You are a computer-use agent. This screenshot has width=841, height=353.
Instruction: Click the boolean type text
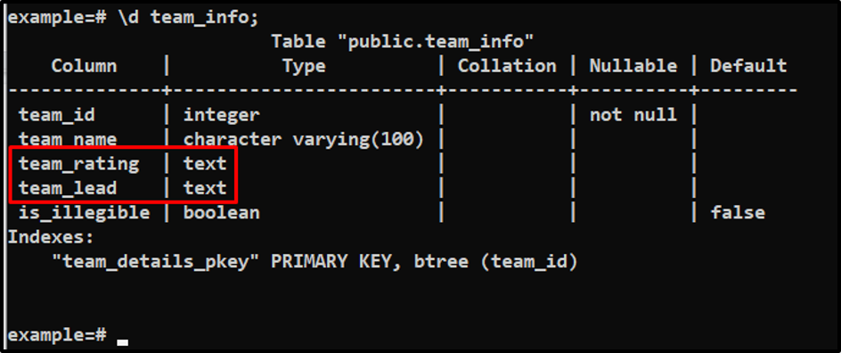click(222, 213)
